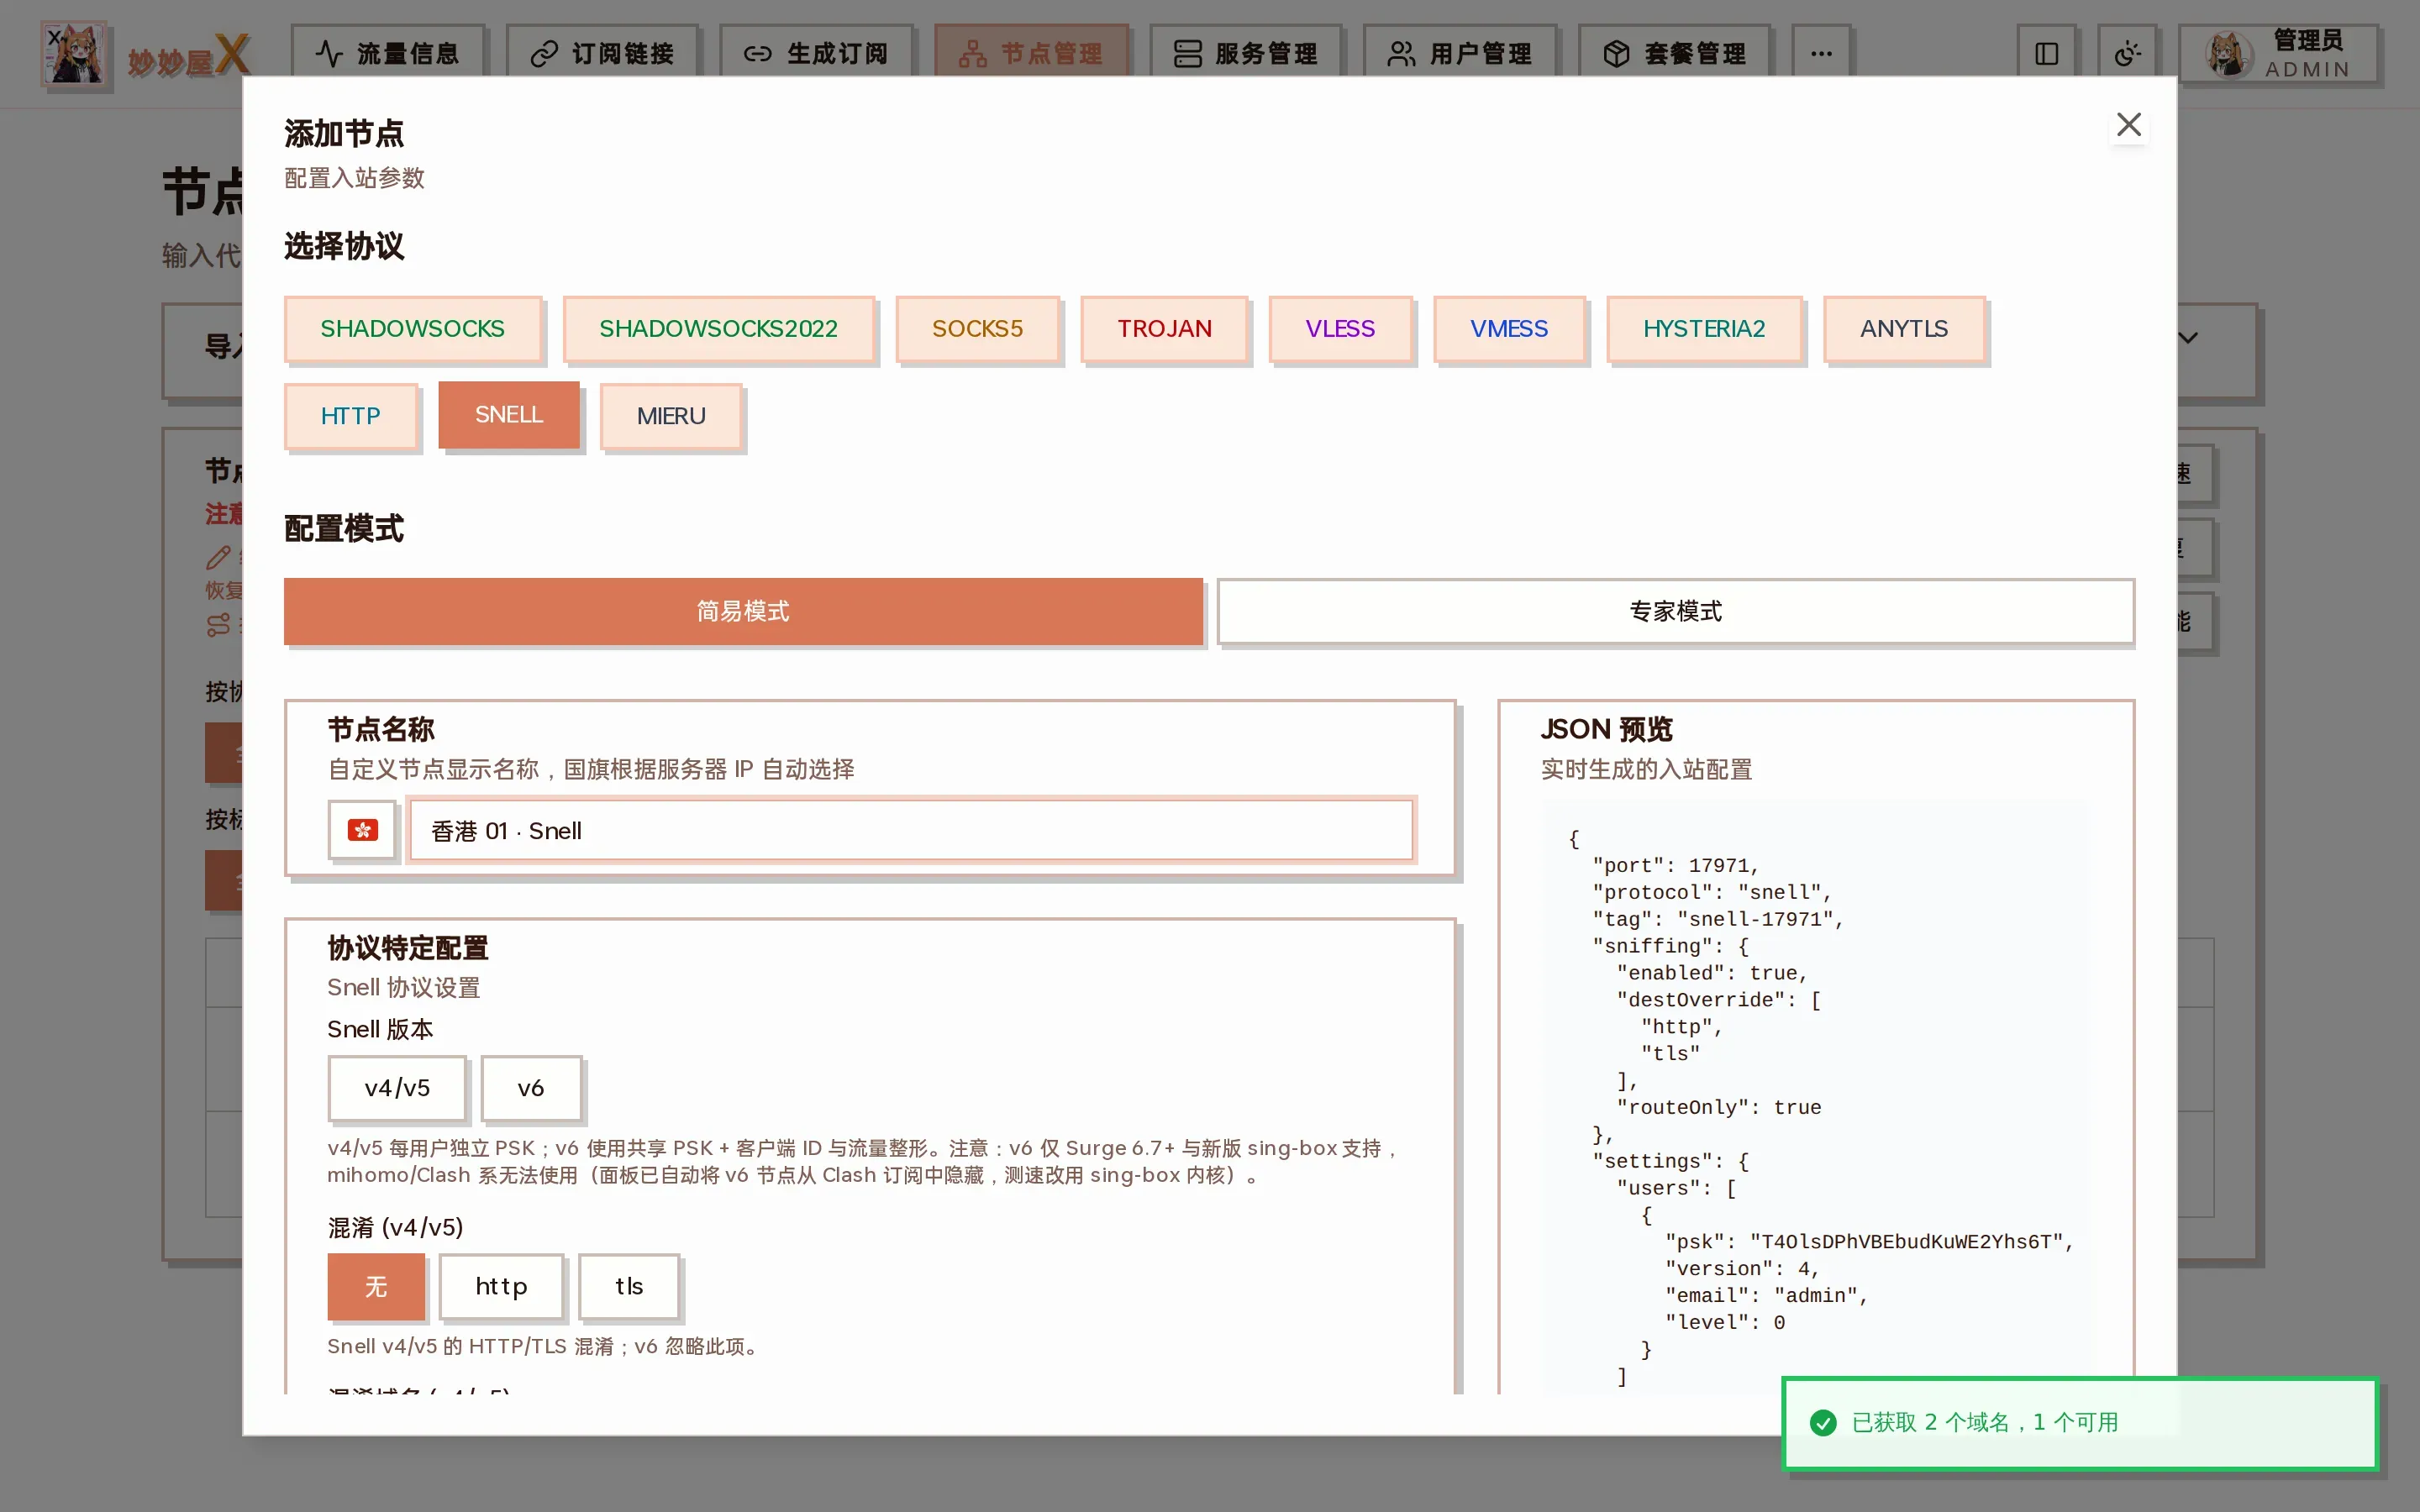The width and height of the screenshot is (2420, 1512).
Task: Choose the HTTP protocol button
Action: [x=350, y=416]
